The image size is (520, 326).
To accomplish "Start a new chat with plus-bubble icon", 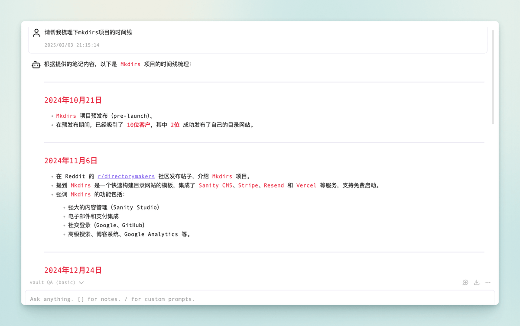I will [465, 282].
